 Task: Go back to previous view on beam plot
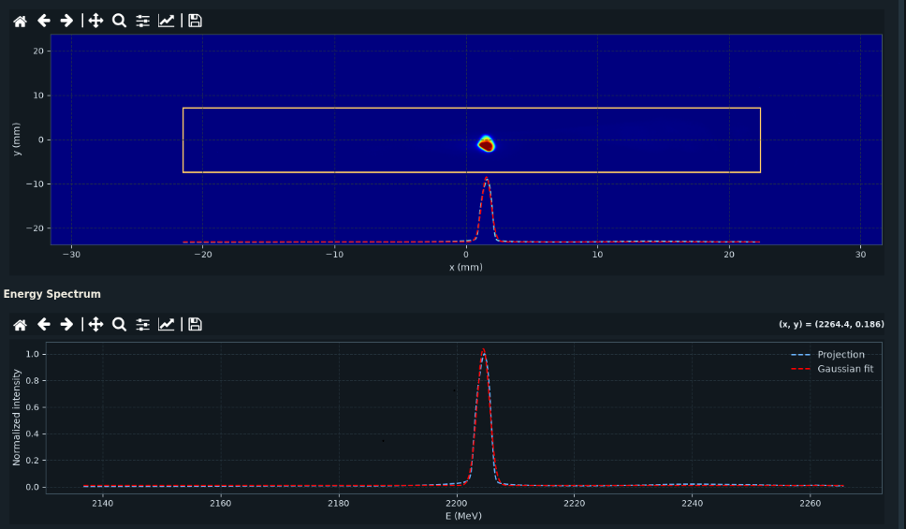43,21
